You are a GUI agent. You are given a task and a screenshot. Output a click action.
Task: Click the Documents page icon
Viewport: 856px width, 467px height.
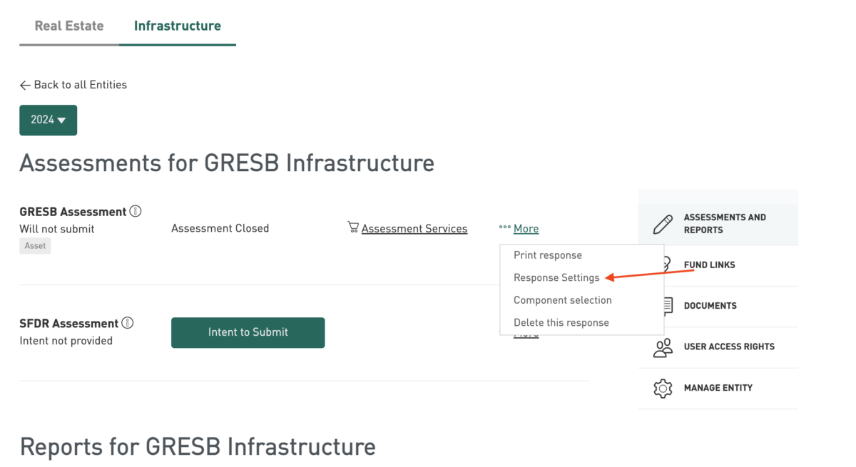668,306
